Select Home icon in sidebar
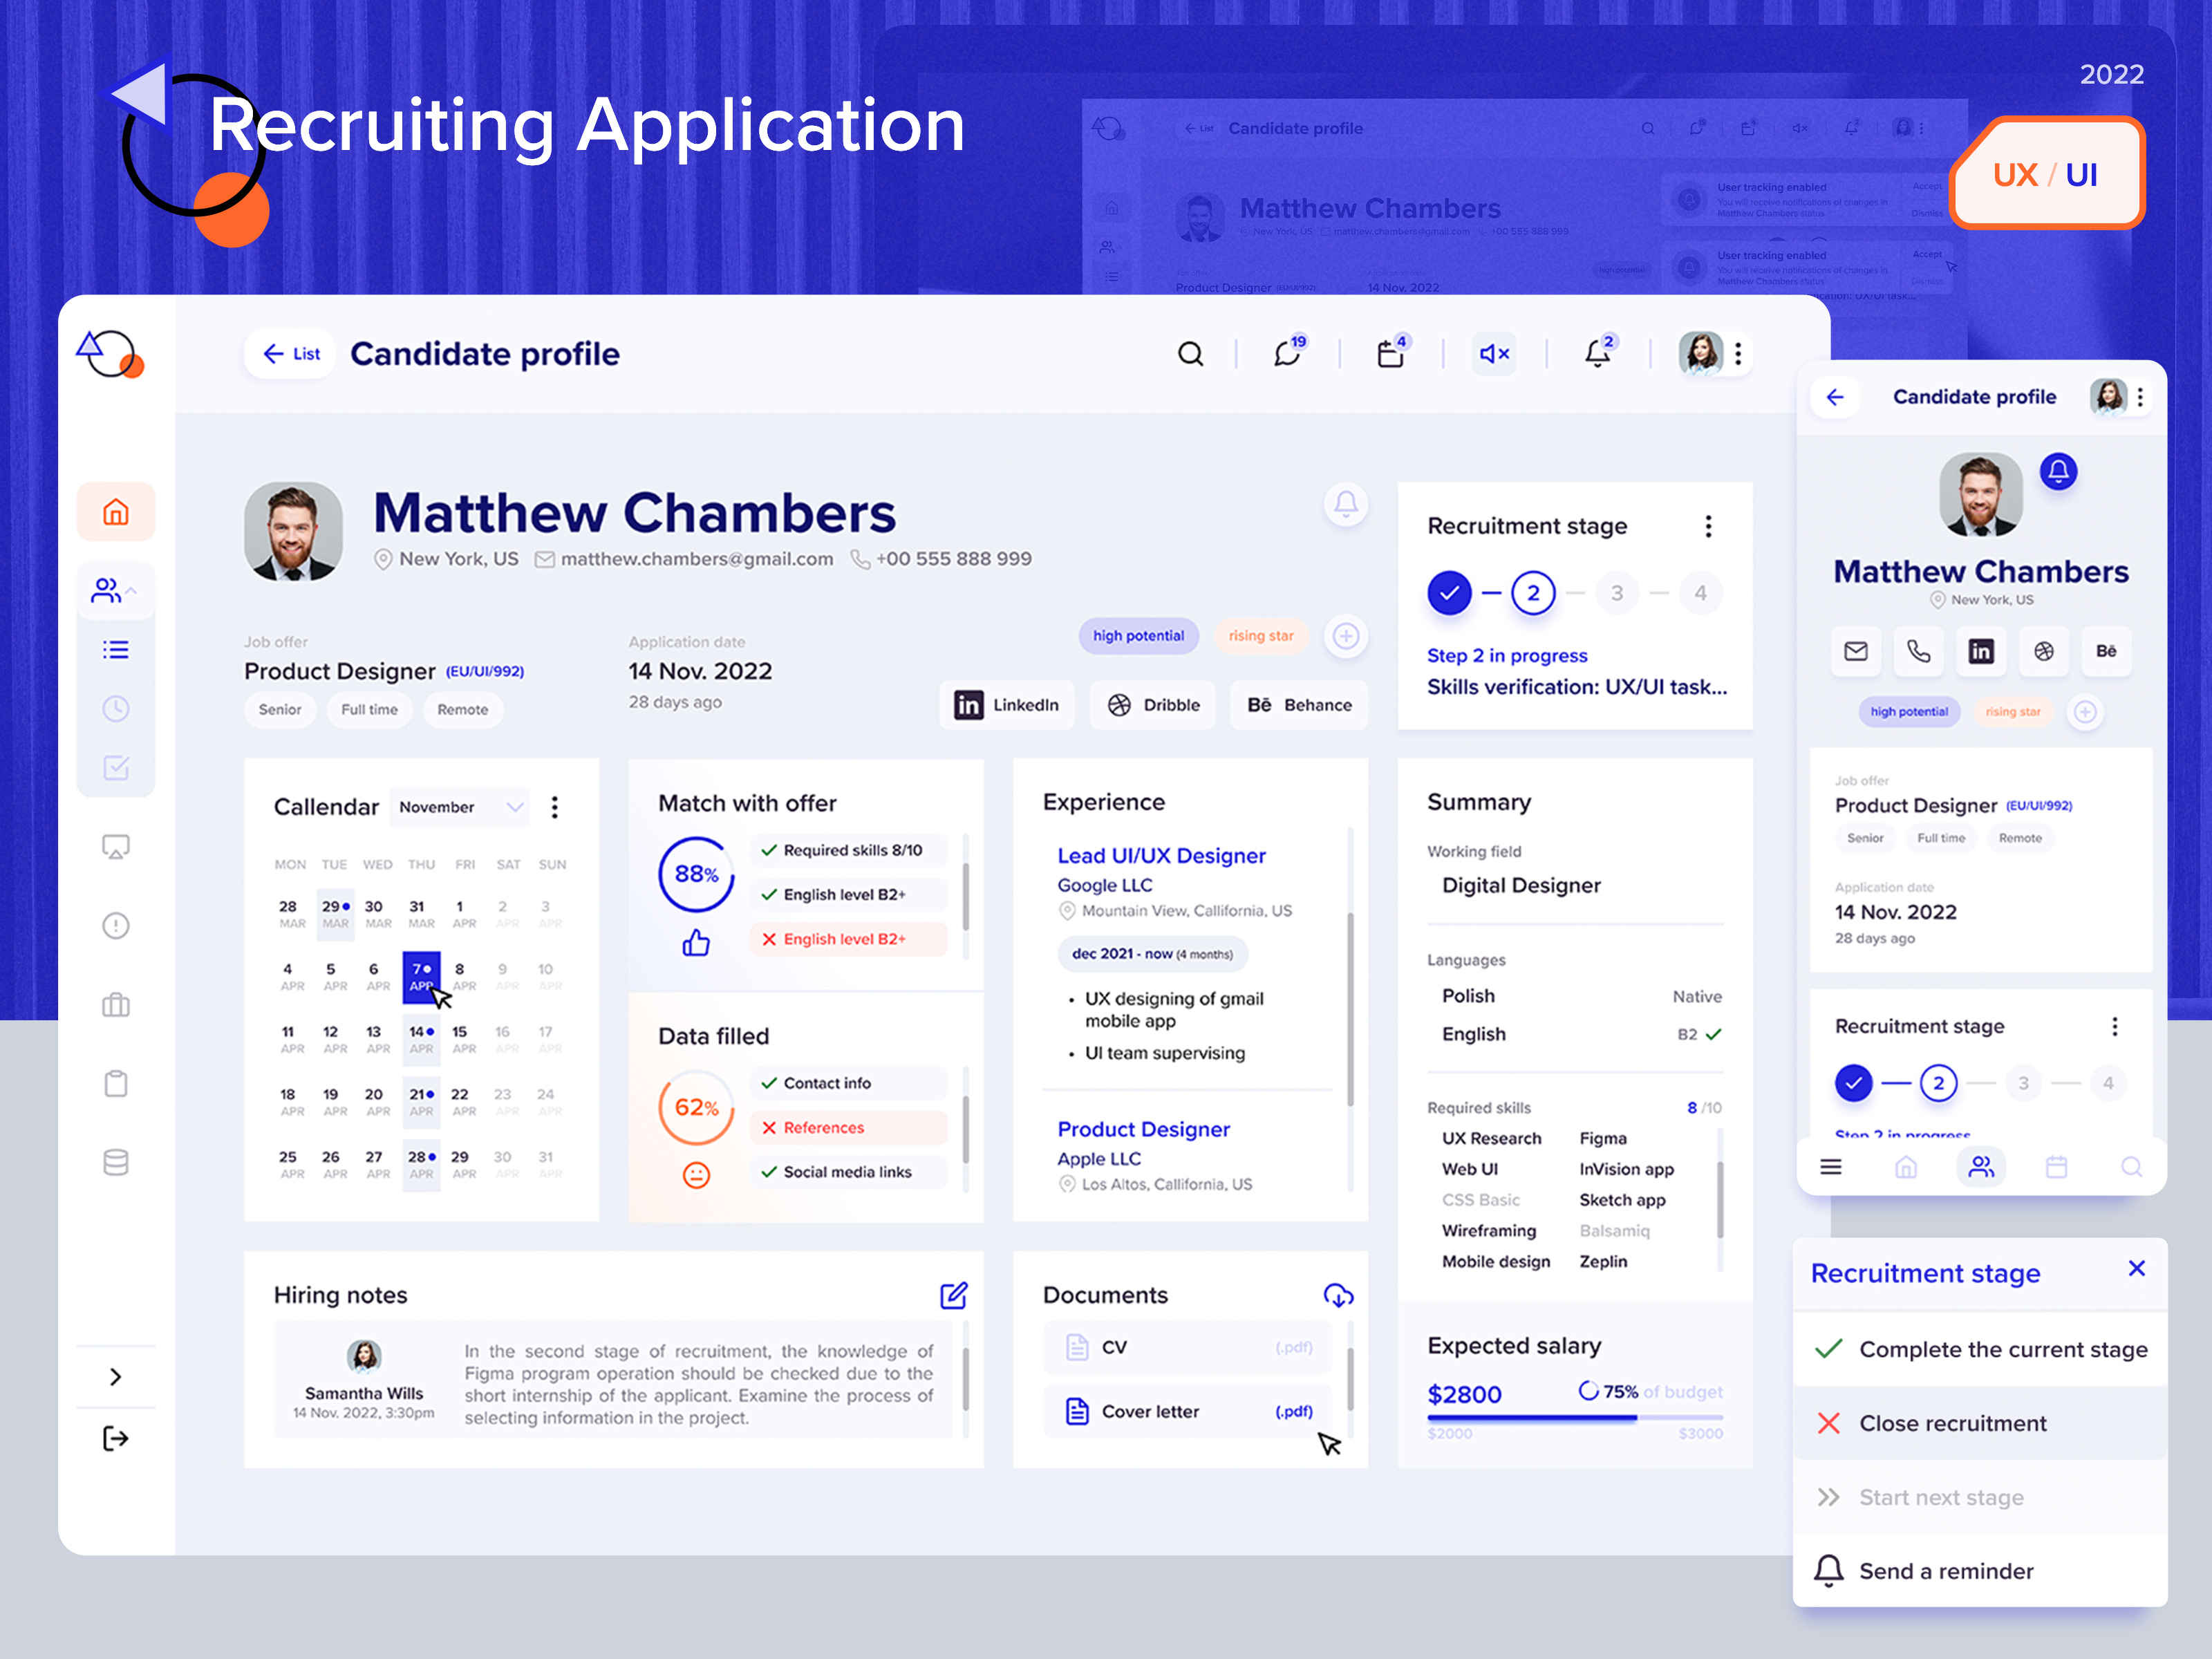2212x1659 pixels. click(116, 512)
